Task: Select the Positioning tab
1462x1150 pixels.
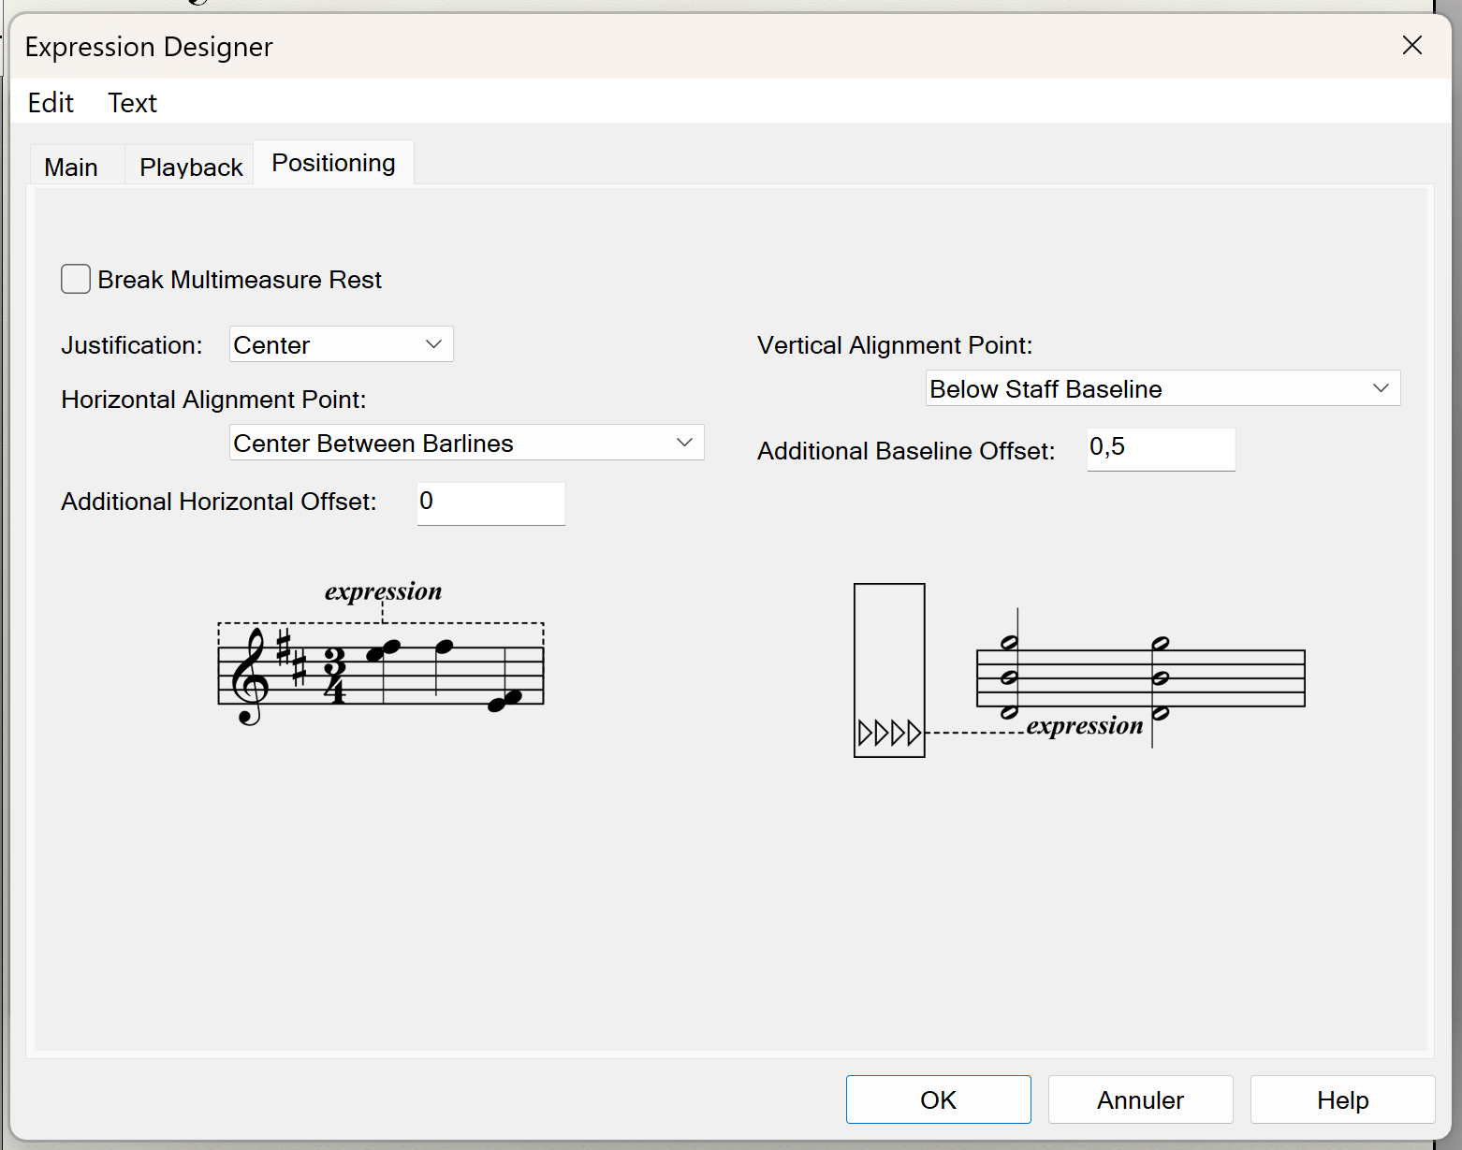Action: pos(333,164)
